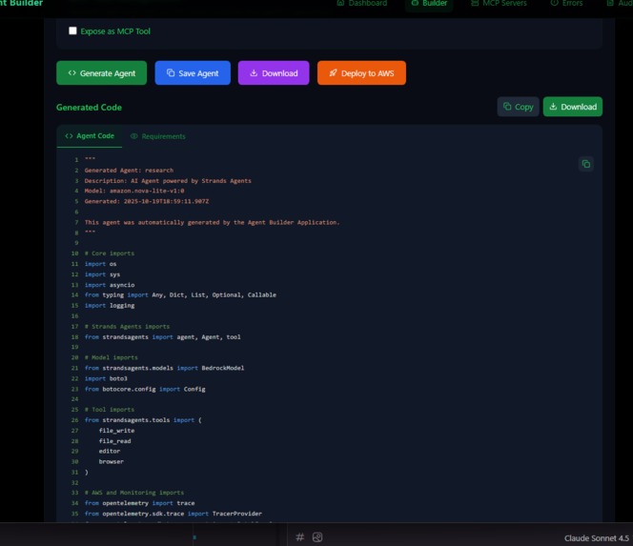Click the 'browser' tool import line
This screenshot has width=633, height=546.
[111, 461]
